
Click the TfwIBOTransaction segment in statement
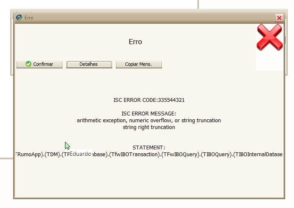click(x=134, y=155)
